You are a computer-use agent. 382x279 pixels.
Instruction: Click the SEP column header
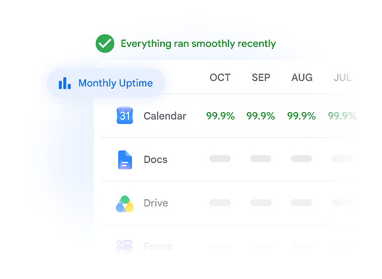pos(261,78)
